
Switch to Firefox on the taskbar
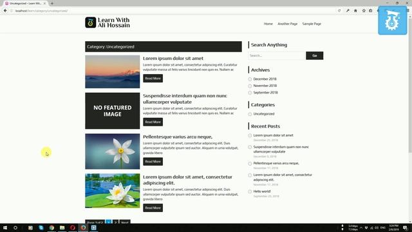pos(83,227)
